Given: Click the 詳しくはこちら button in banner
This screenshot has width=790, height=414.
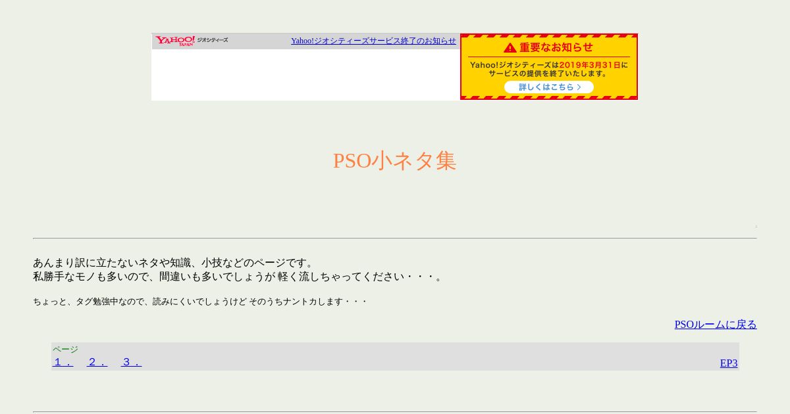Looking at the screenshot, I should pos(549,87).
